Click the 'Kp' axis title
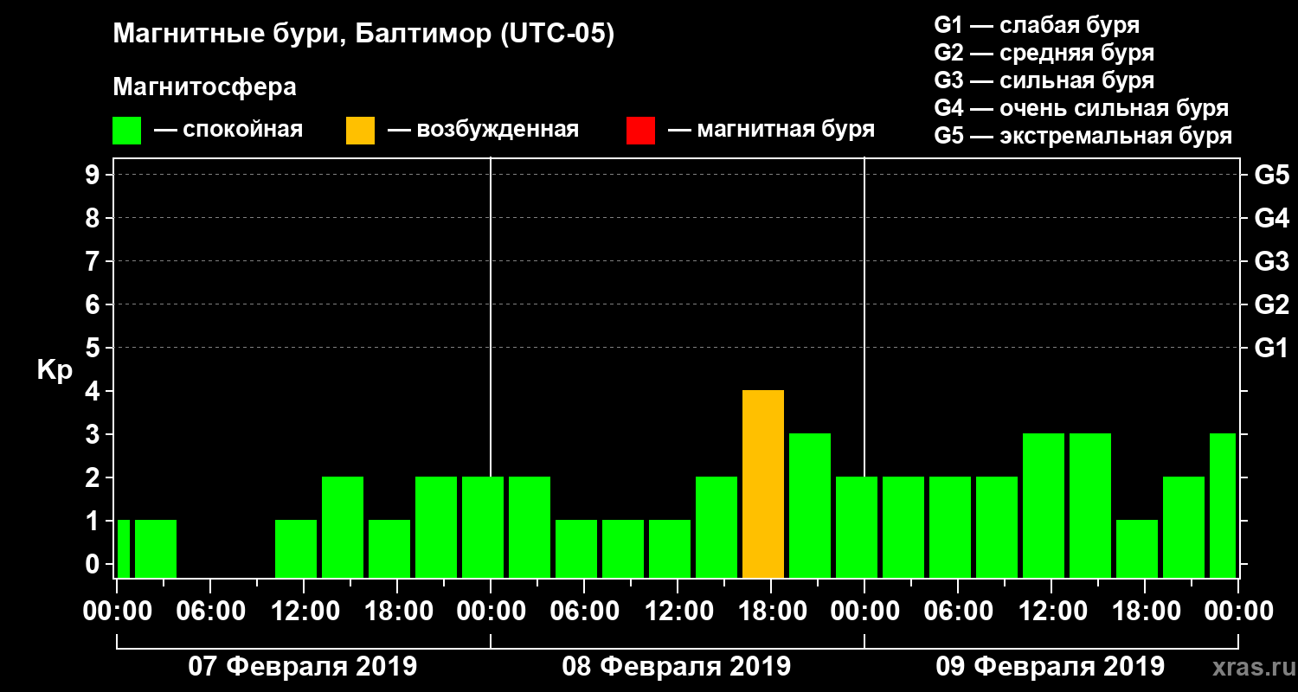 pyautogui.click(x=55, y=369)
